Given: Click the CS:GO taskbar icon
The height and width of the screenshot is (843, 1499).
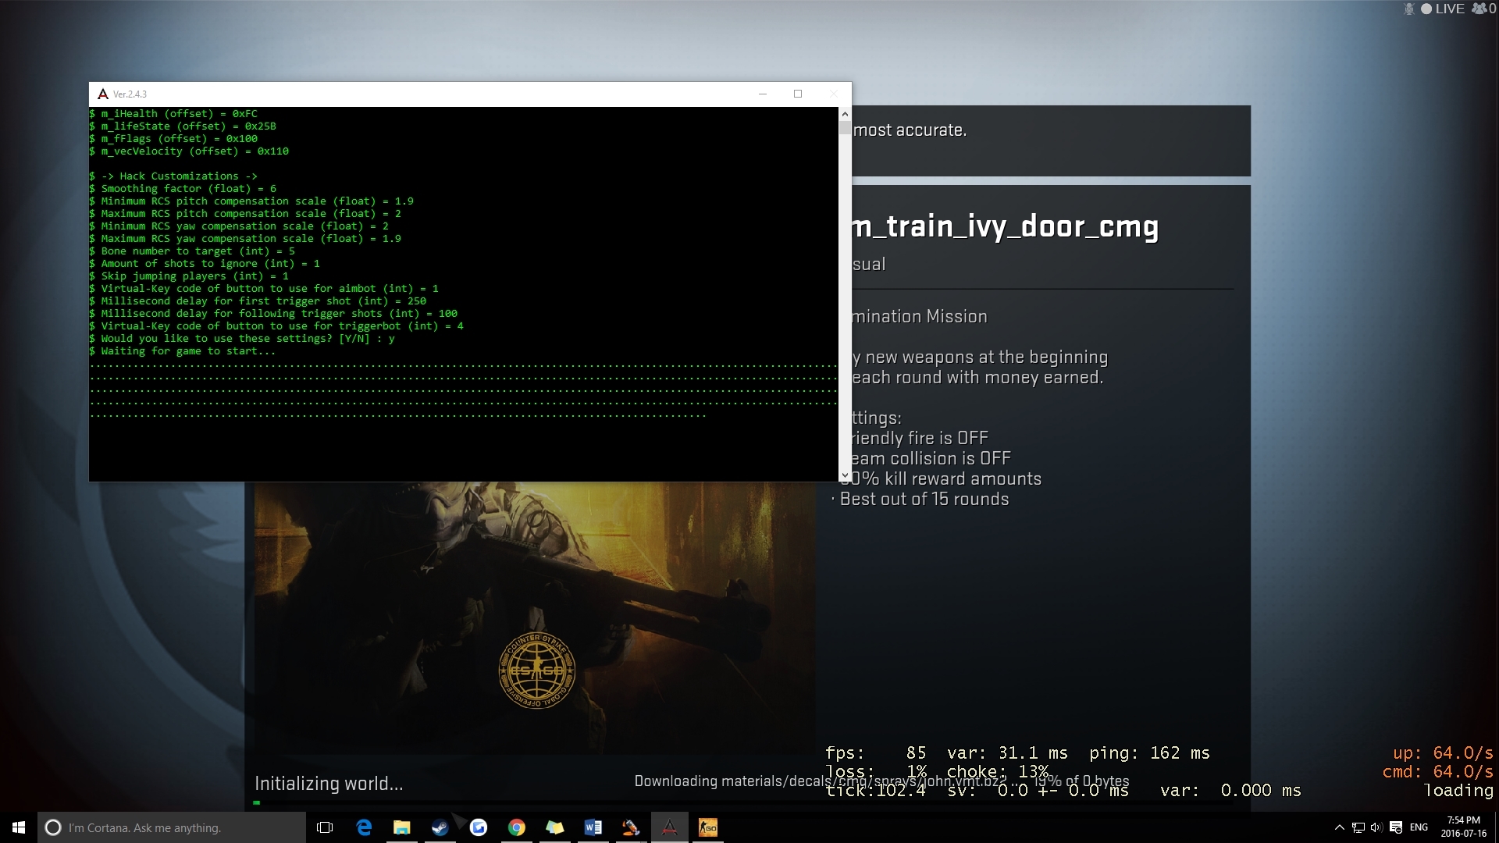Looking at the screenshot, I should coord(707,827).
